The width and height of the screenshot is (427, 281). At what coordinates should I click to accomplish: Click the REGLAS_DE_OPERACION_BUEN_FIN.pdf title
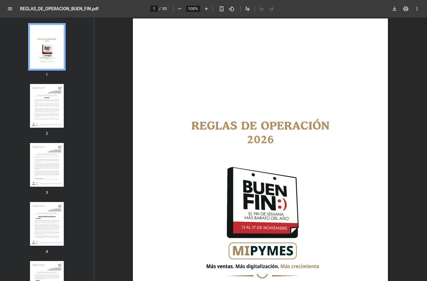coord(59,9)
